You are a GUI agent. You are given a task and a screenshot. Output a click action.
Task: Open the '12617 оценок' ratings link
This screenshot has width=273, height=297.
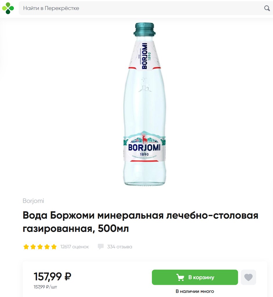coord(74,247)
